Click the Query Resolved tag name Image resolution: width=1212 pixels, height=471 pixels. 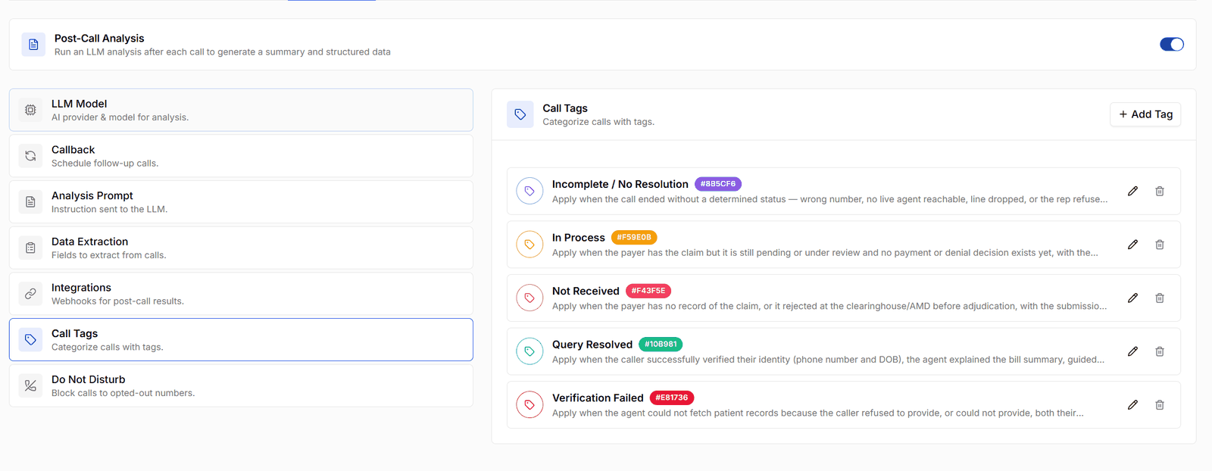coord(592,345)
